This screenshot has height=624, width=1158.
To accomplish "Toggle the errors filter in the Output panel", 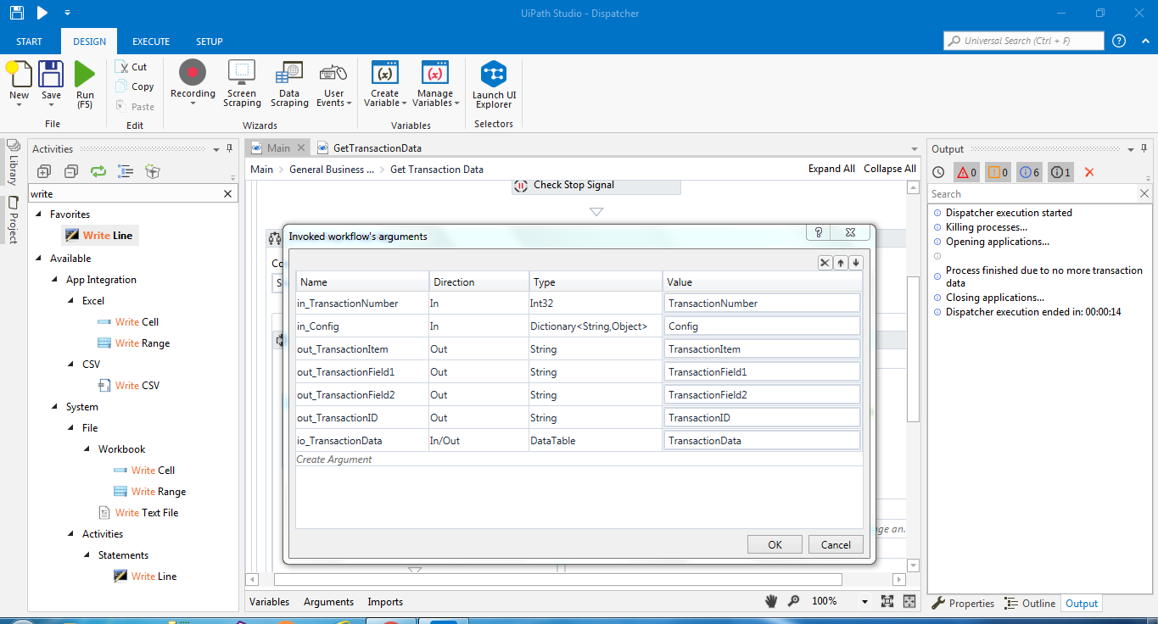I will point(966,172).
